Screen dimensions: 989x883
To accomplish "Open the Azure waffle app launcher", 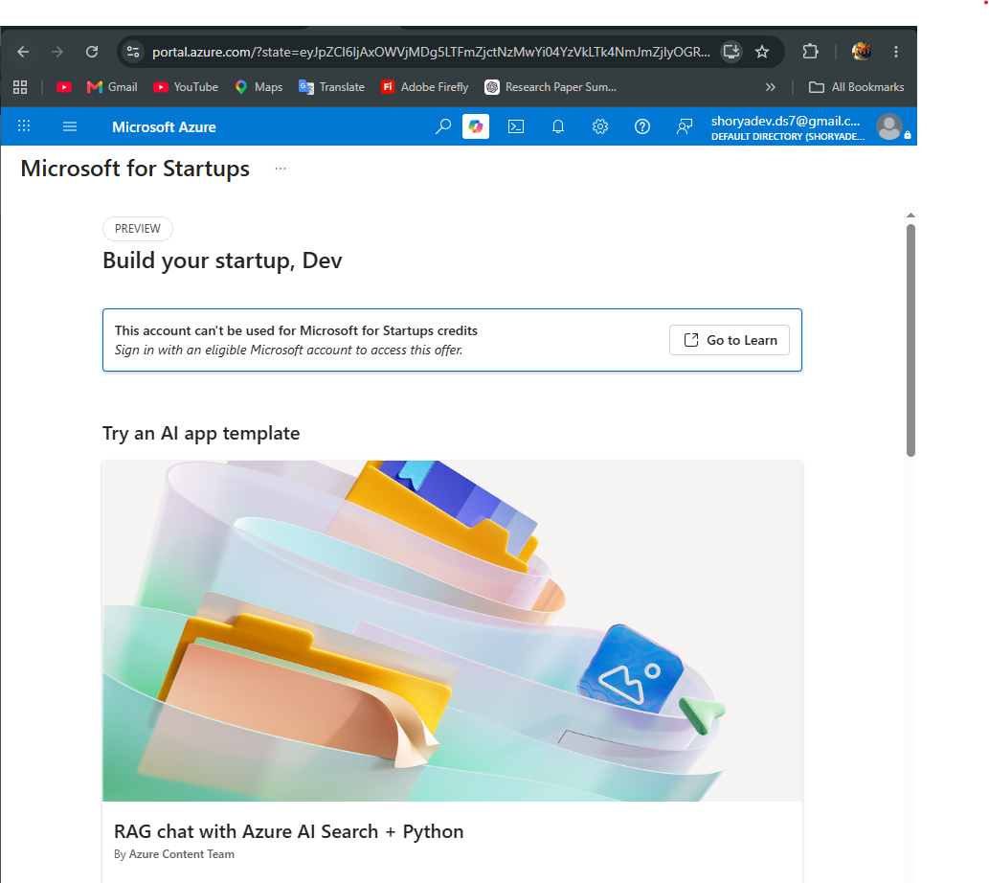I will pos(24,126).
